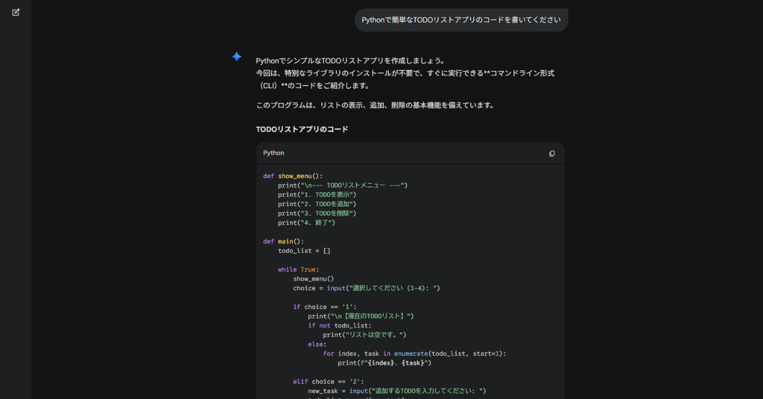Click the "if choice == '1':" line

tap(324, 307)
